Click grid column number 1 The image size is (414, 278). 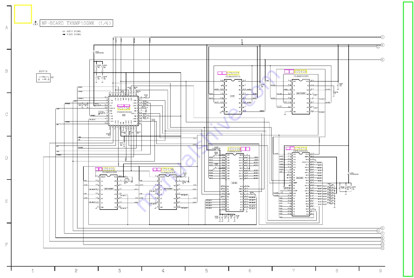tap(33, 271)
